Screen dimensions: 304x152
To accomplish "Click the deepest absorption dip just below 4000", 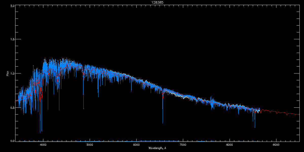I will [40, 132].
